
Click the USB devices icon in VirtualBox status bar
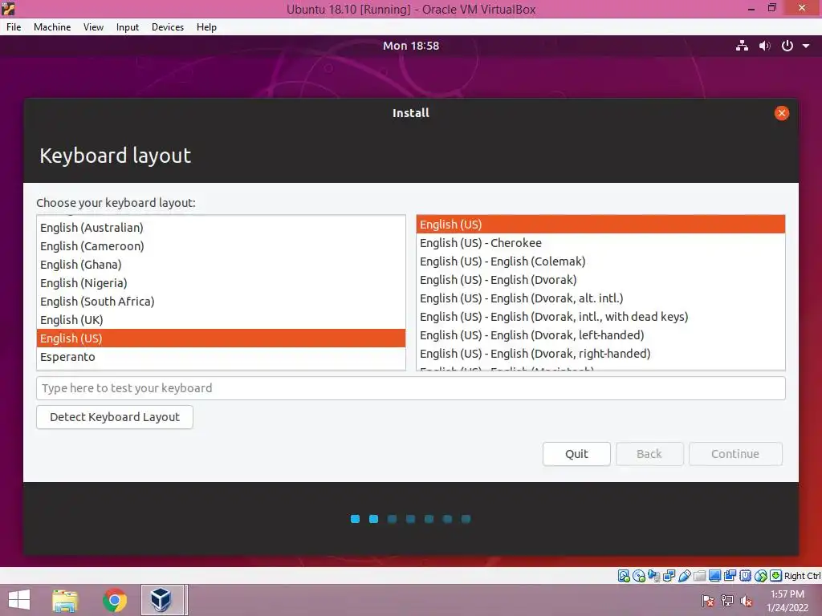click(685, 576)
